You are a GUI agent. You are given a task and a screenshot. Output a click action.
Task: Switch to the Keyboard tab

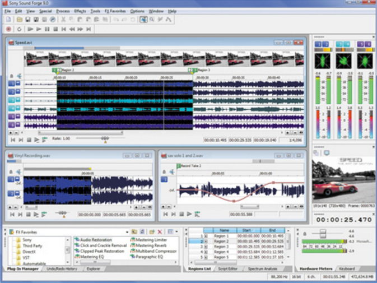[x=347, y=269]
